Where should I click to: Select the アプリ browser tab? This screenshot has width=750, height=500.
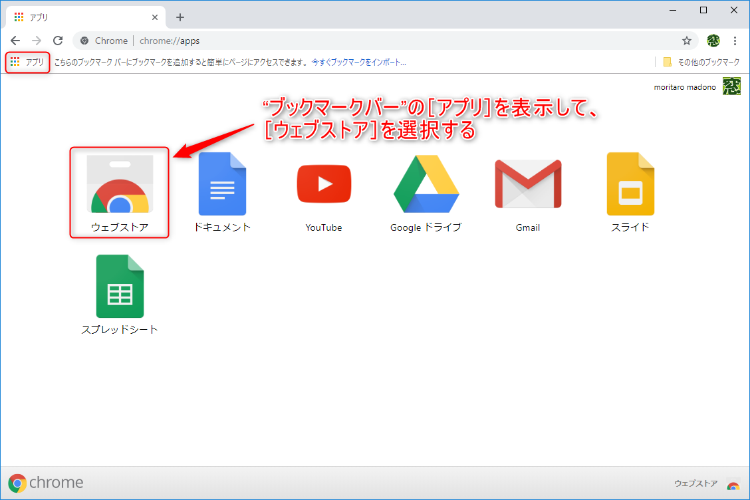tap(80, 17)
